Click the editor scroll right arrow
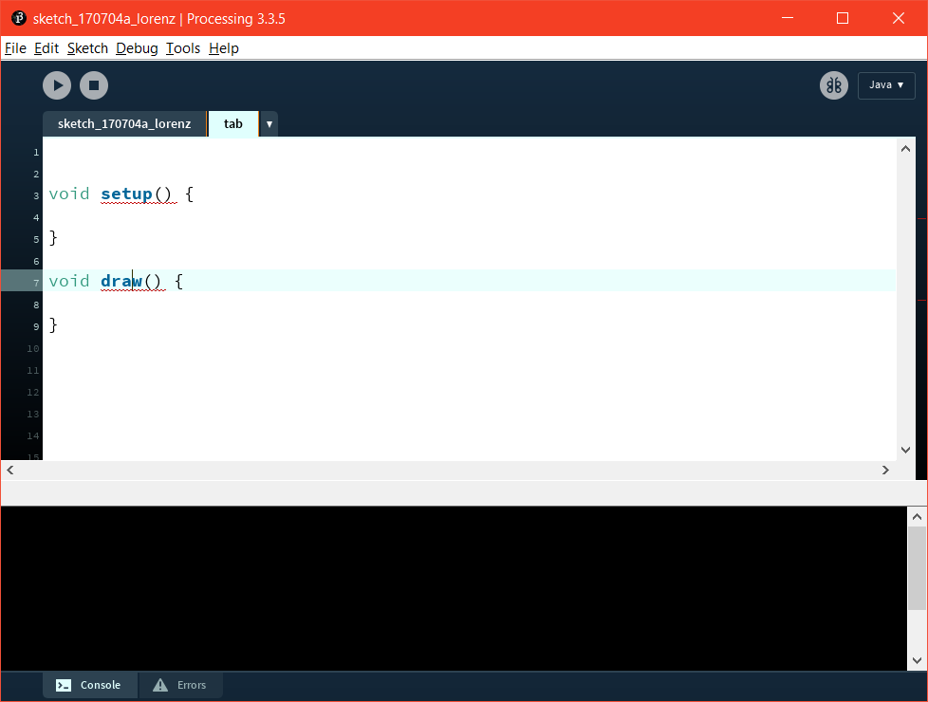This screenshot has height=702, width=928. click(885, 470)
